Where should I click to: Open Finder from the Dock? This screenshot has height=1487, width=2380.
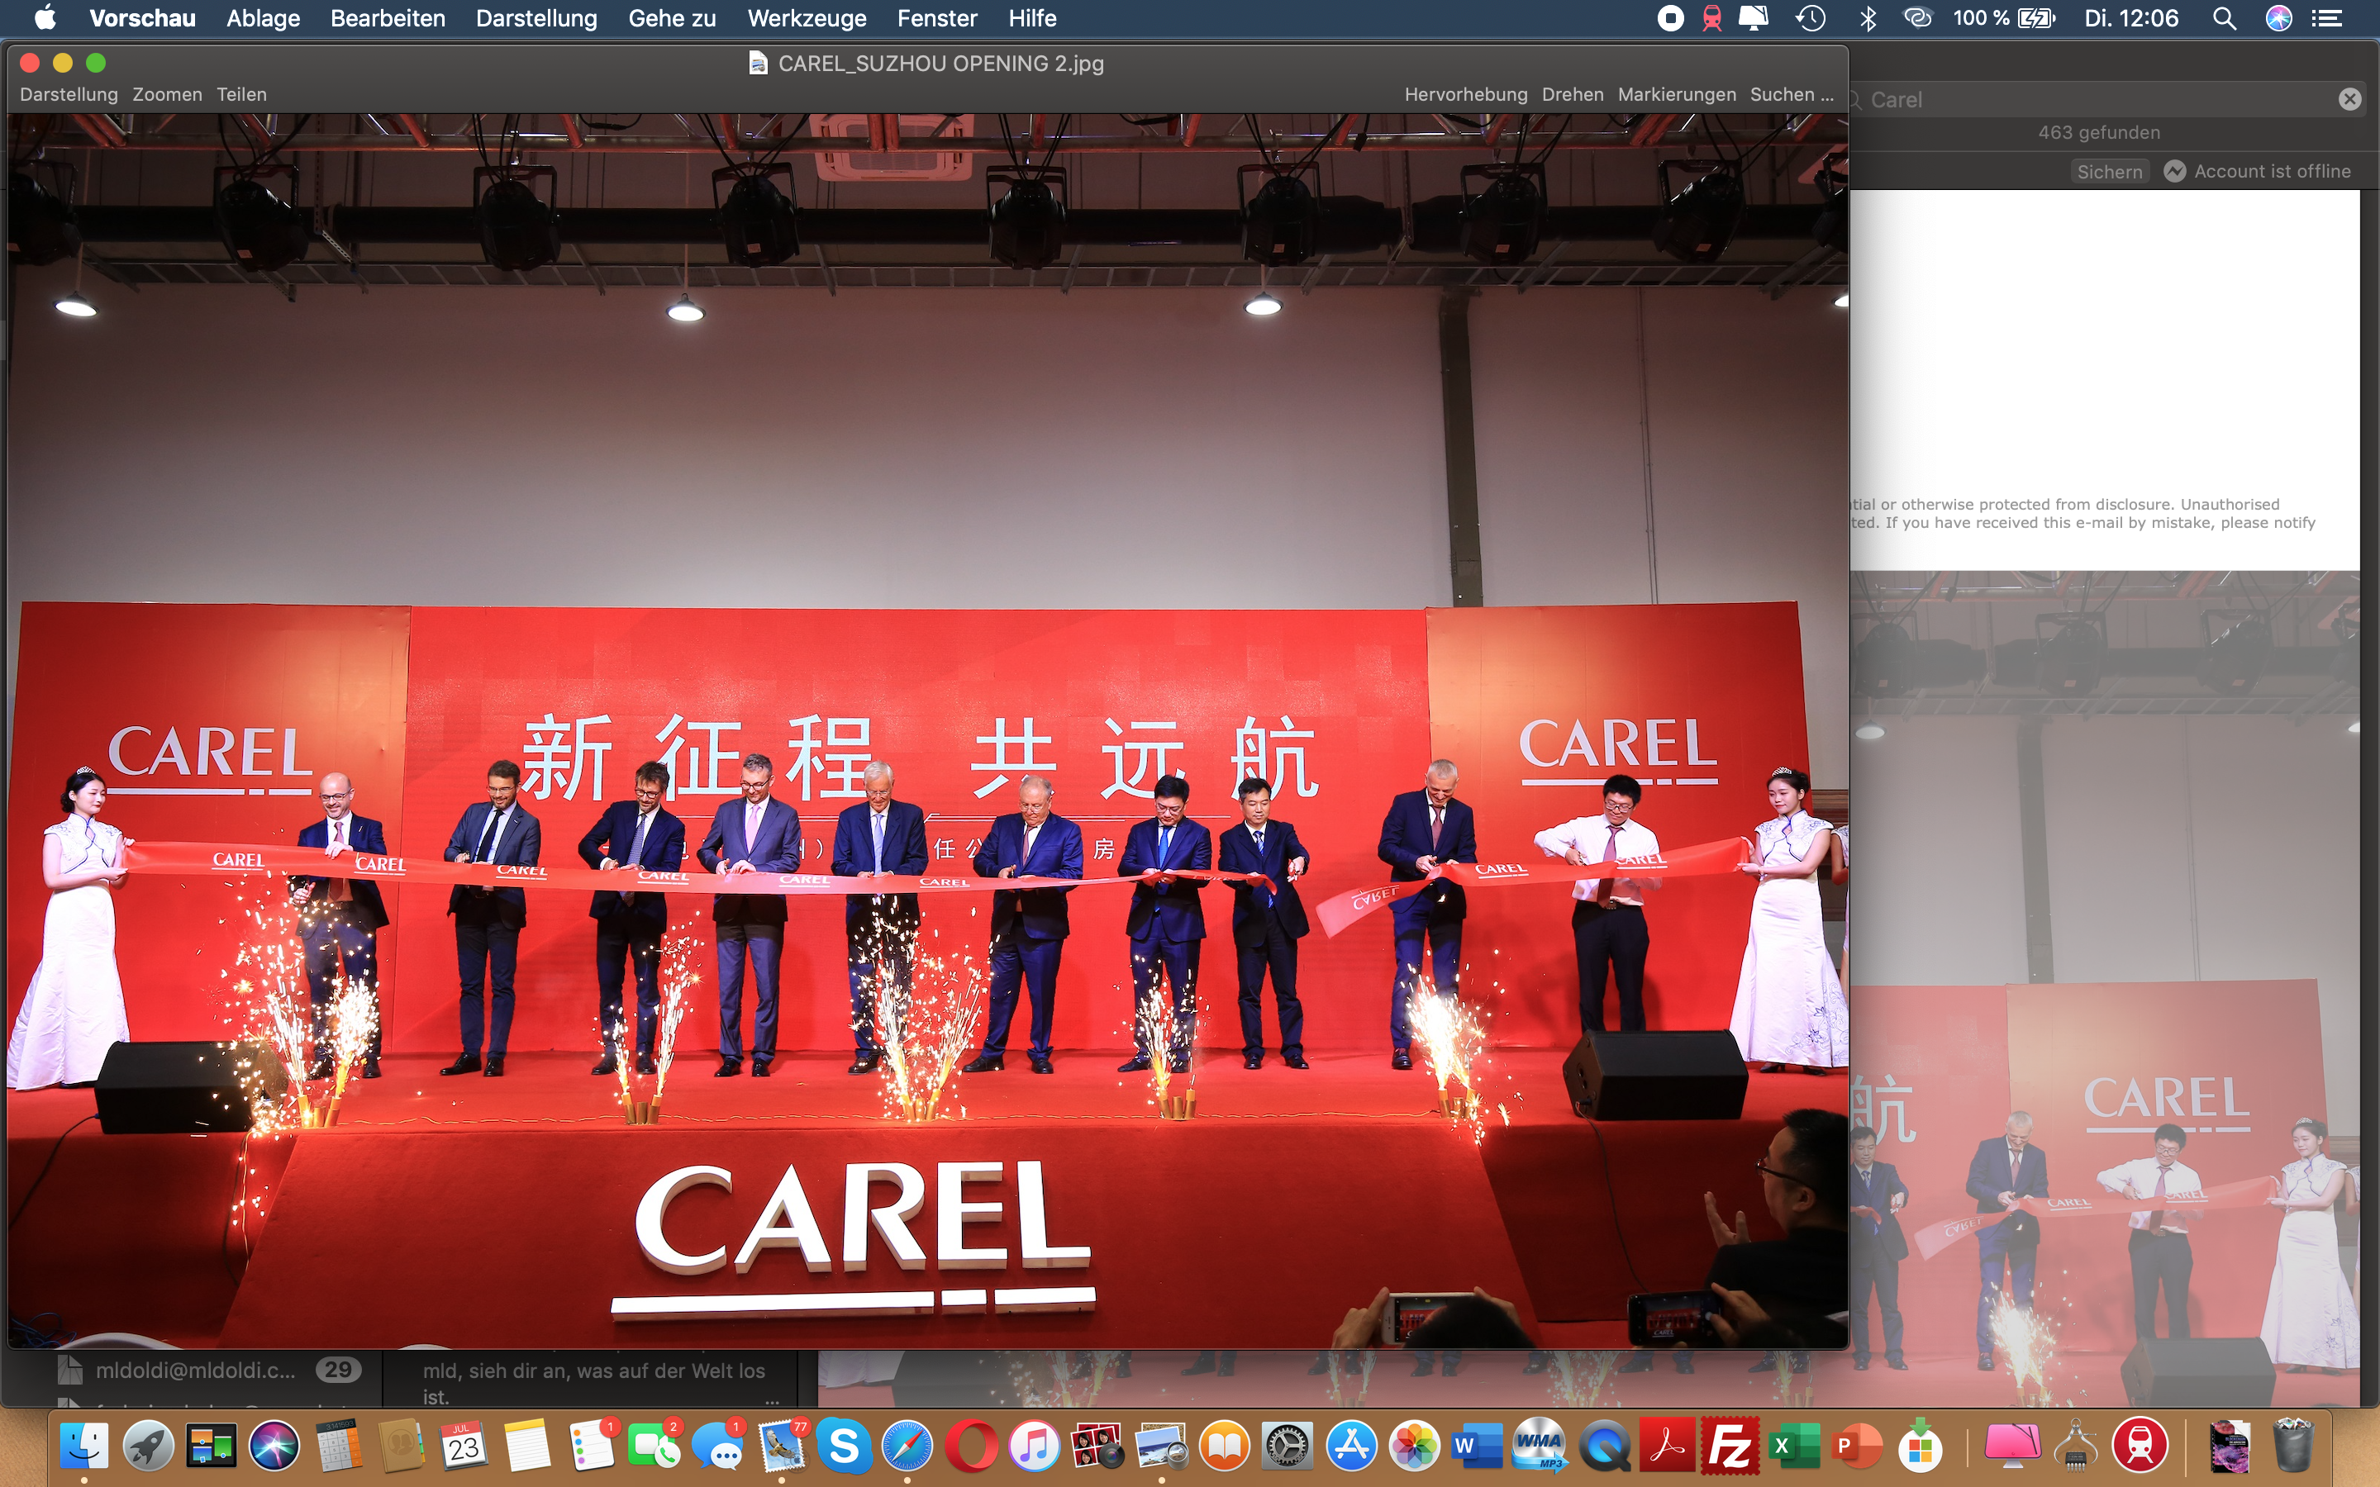pos(84,1446)
